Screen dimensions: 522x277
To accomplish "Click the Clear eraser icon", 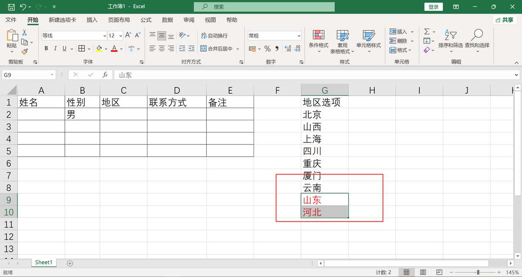I will [427, 50].
